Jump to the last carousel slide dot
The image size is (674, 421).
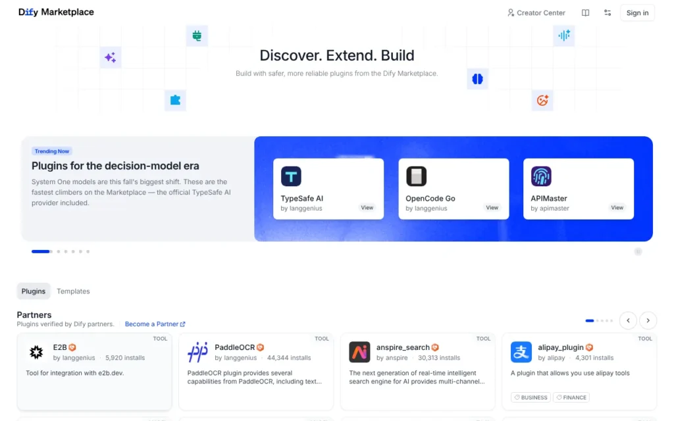88,252
